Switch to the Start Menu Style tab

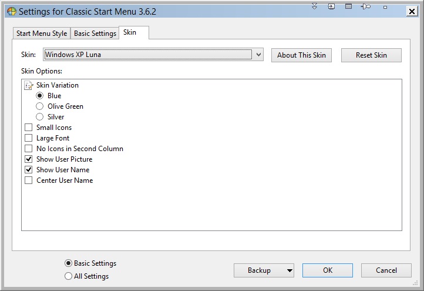tap(42, 34)
